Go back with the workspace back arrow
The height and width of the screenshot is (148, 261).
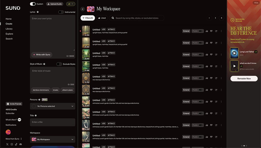pos(83,9)
